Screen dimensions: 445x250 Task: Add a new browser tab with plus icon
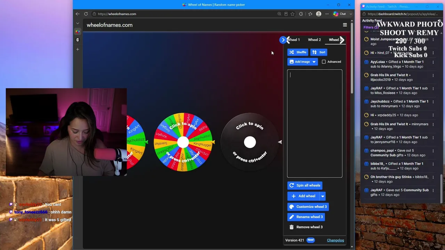click(78, 49)
